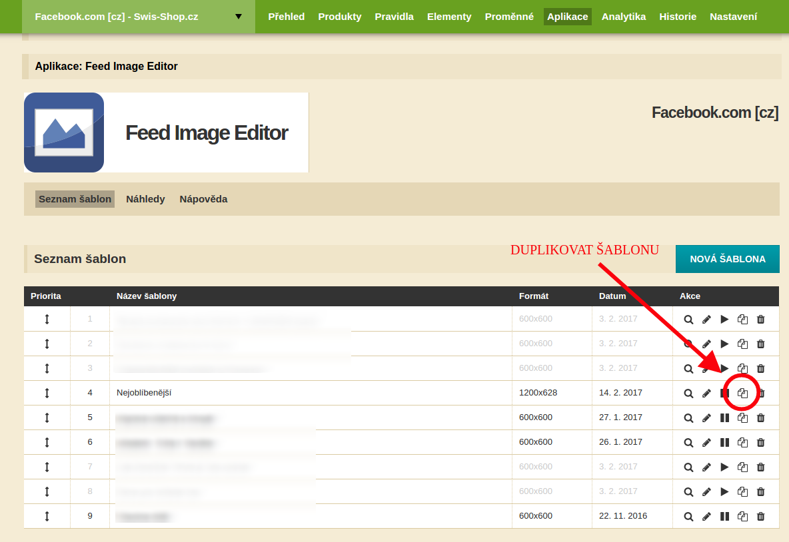Open the Produkty menu
Image resolution: width=789 pixels, height=542 pixels.
340,17
